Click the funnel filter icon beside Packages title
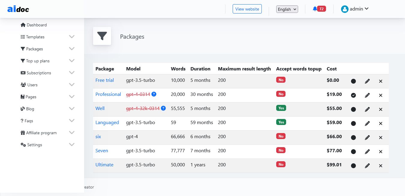Image resolution: width=405 pixels, height=196 pixels. (102, 36)
